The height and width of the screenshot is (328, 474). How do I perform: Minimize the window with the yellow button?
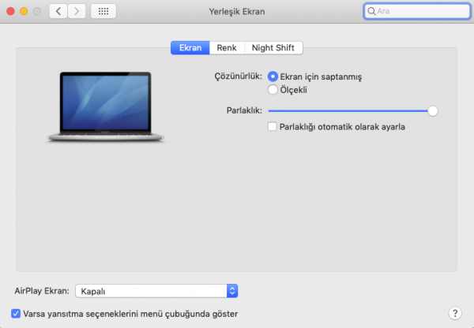pyautogui.click(x=24, y=12)
